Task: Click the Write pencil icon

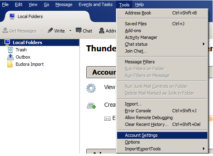Action: (x=50, y=30)
